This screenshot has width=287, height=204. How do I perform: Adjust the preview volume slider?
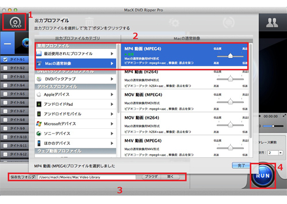click(x=273, y=126)
